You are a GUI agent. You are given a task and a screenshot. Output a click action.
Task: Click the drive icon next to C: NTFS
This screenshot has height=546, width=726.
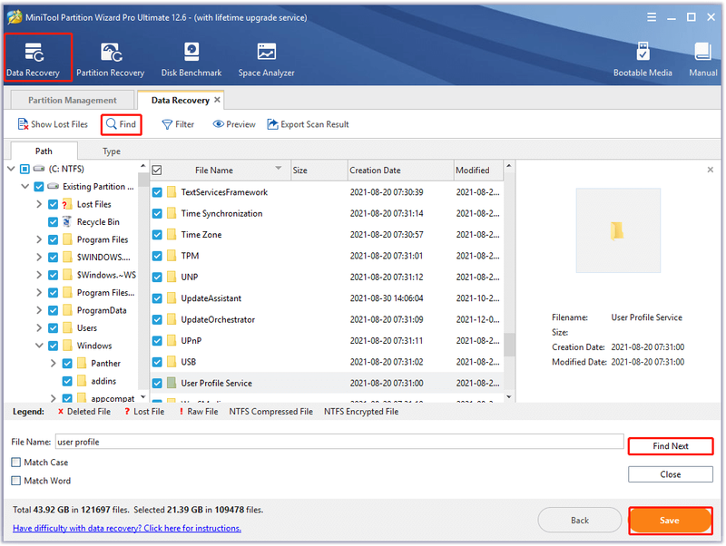[39, 169]
